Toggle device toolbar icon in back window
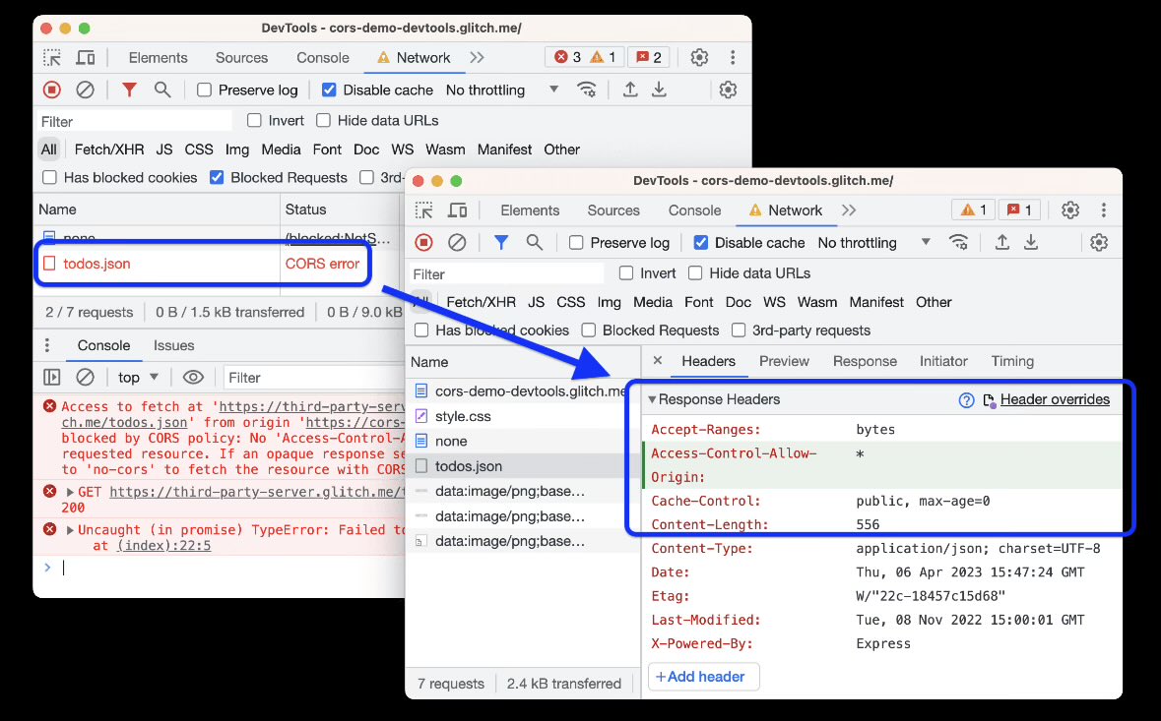Viewport: 1161px width, 721px height. tap(86, 58)
